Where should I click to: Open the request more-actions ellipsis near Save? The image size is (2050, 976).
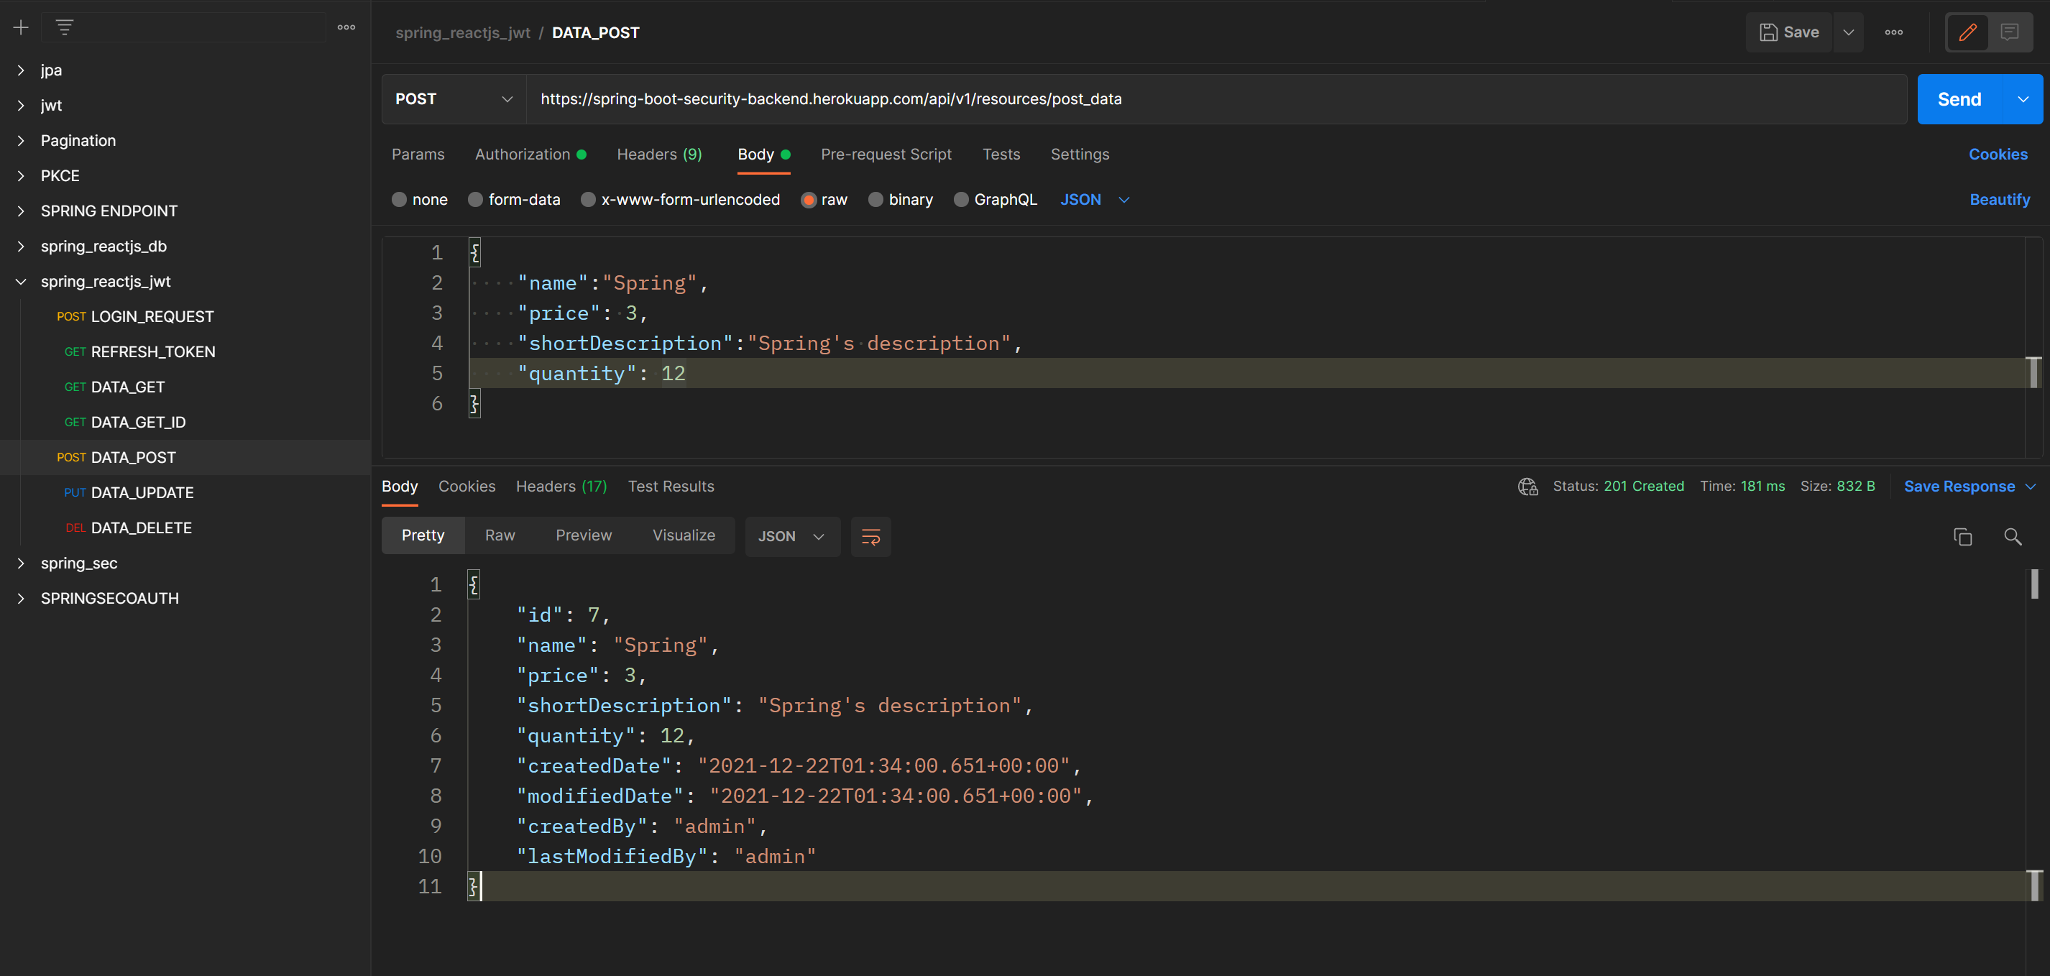[1894, 32]
